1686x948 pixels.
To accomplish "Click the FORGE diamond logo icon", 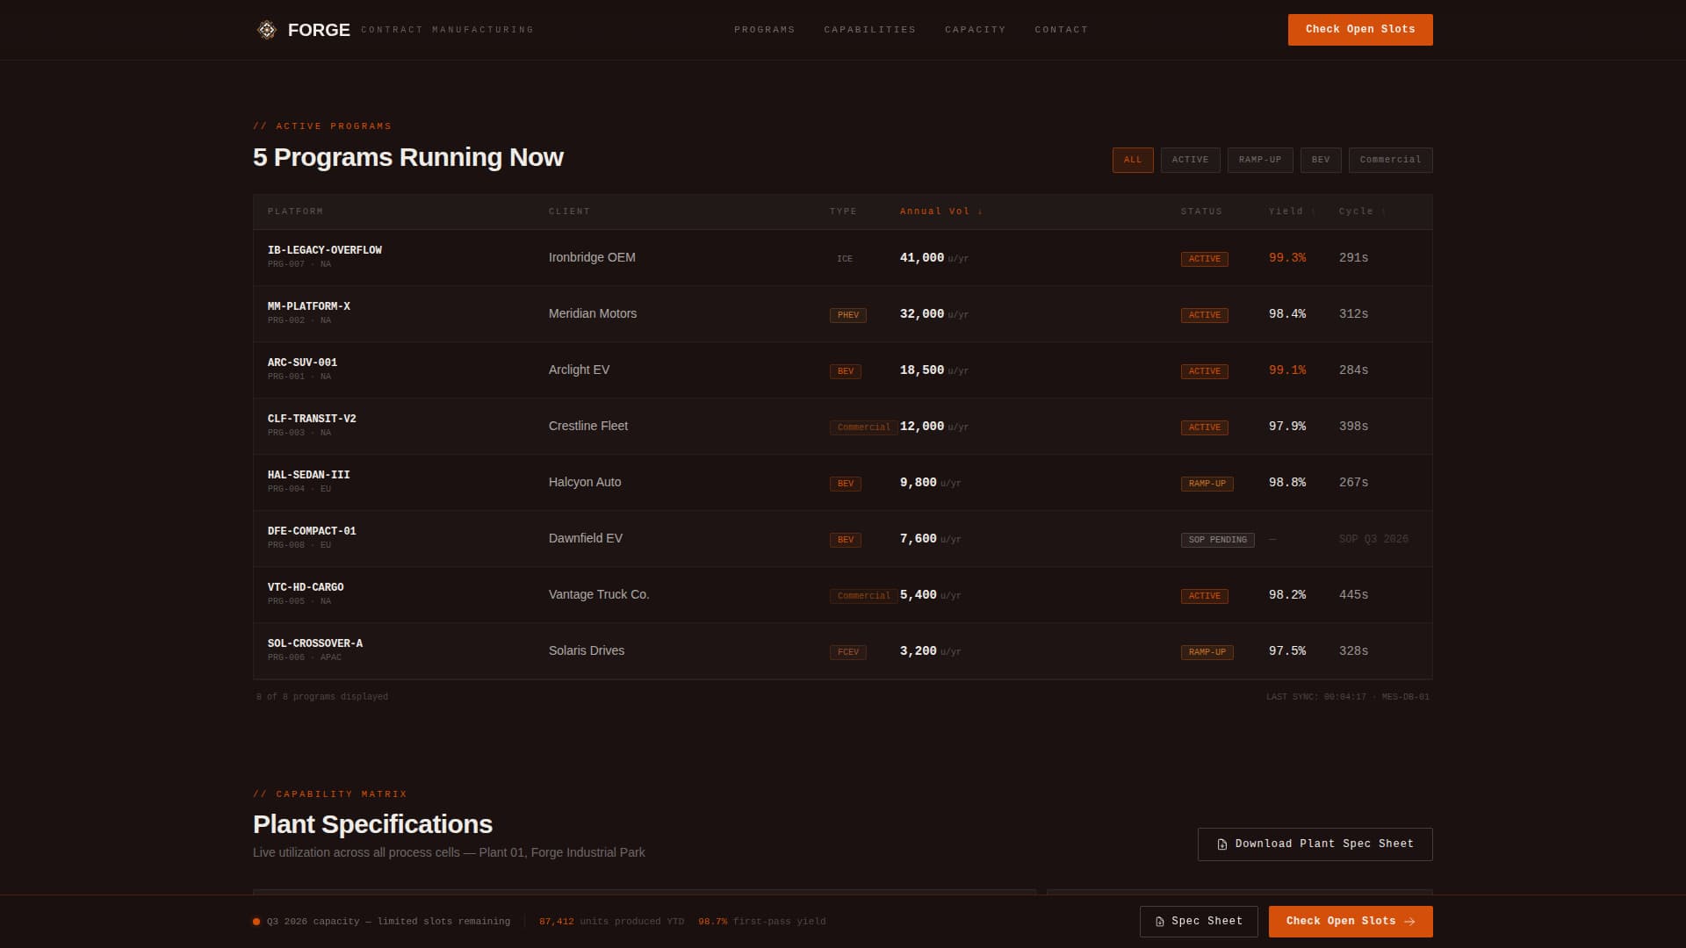I will point(266,30).
